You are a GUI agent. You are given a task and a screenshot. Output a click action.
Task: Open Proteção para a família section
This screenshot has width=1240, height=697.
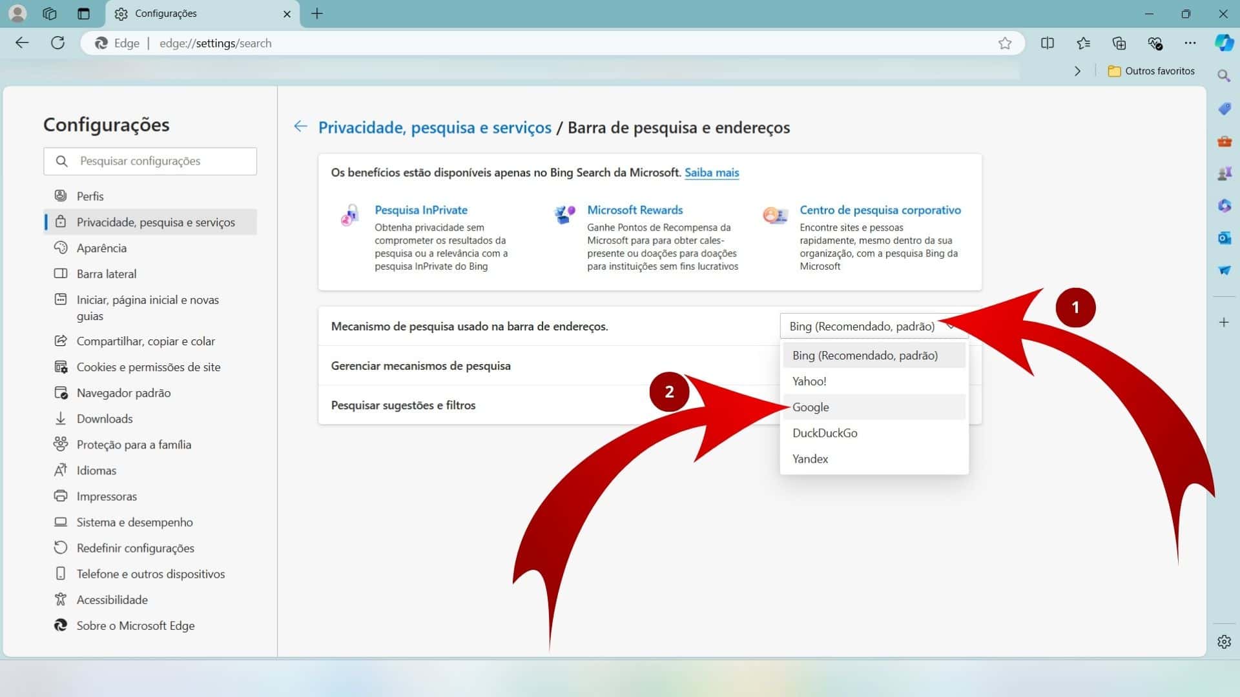(x=150, y=444)
